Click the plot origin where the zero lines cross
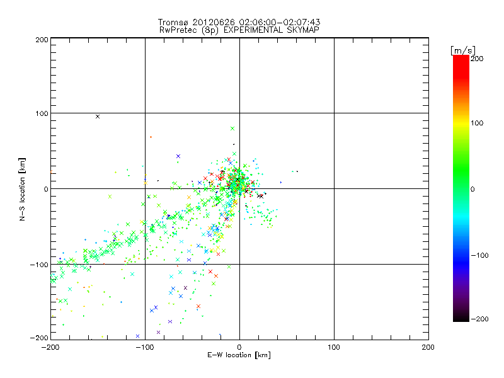This screenshot has width=504, height=378. tap(239, 188)
